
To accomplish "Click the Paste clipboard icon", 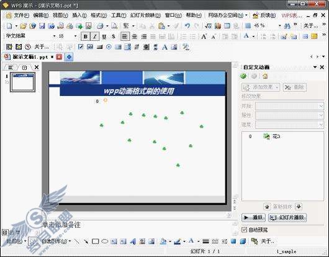I will click(161, 26).
